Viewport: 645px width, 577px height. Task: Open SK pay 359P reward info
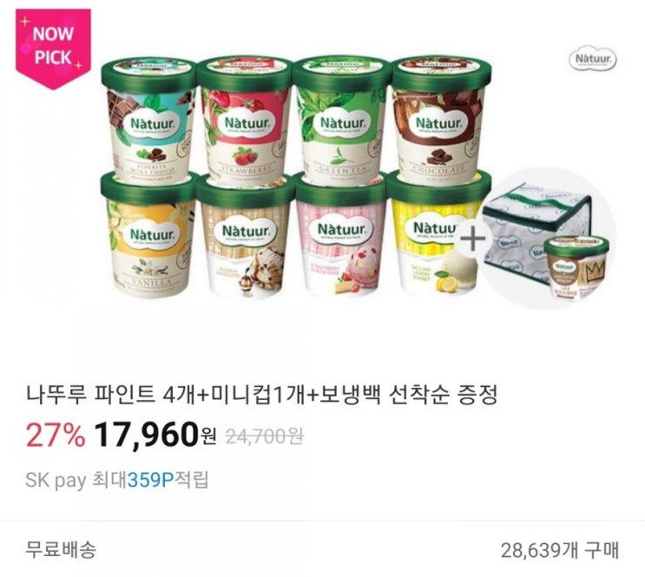(117, 480)
